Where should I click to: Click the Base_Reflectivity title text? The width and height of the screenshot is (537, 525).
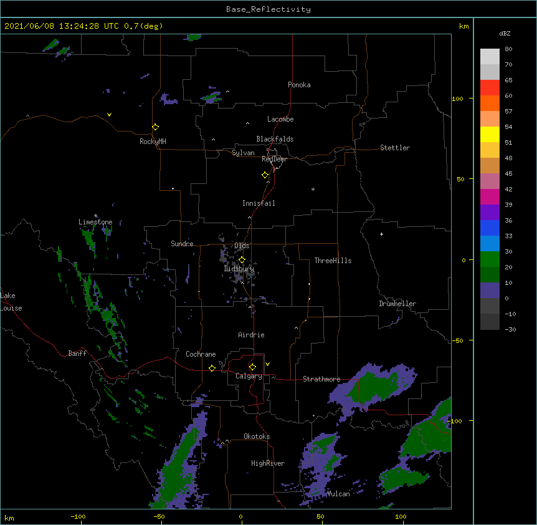[x=268, y=9]
